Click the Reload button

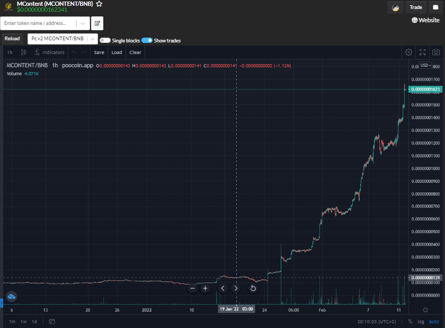point(12,39)
